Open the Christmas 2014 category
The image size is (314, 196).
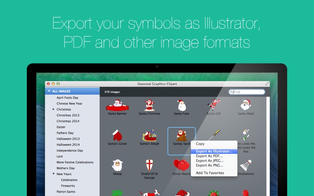pos(68,121)
